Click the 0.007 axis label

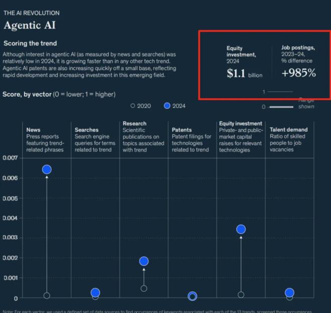(x=10, y=158)
